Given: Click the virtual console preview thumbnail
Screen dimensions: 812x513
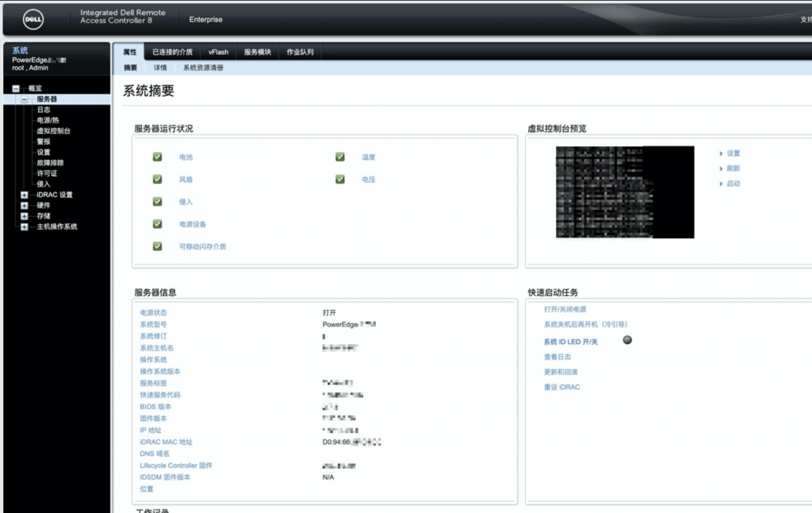Looking at the screenshot, I should (x=625, y=192).
